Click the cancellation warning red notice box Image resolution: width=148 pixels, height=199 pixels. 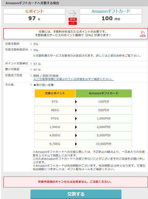76,182
